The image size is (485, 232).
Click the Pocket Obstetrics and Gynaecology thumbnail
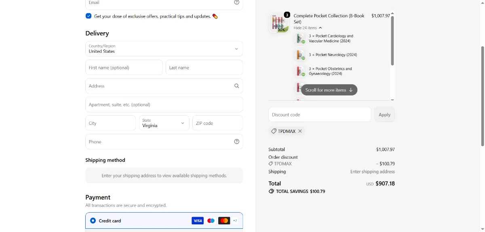pos(300,71)
